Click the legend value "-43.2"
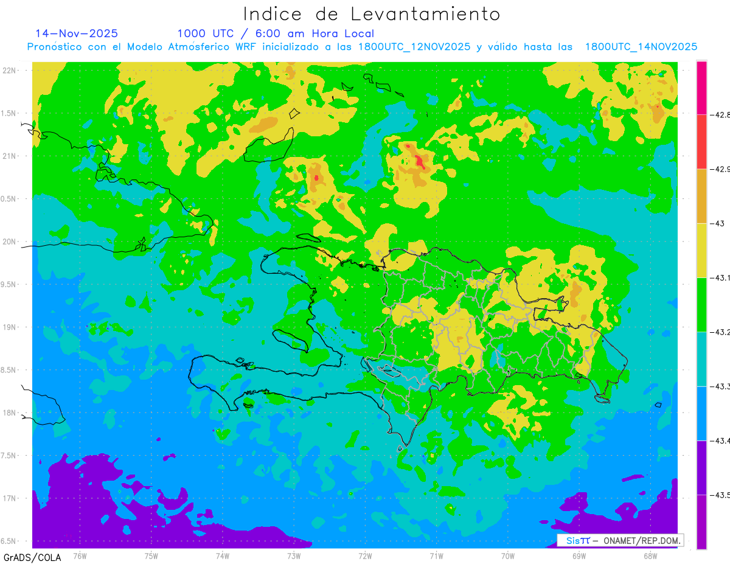This screenshot has width=730, height=564. [x=721, y=332]
